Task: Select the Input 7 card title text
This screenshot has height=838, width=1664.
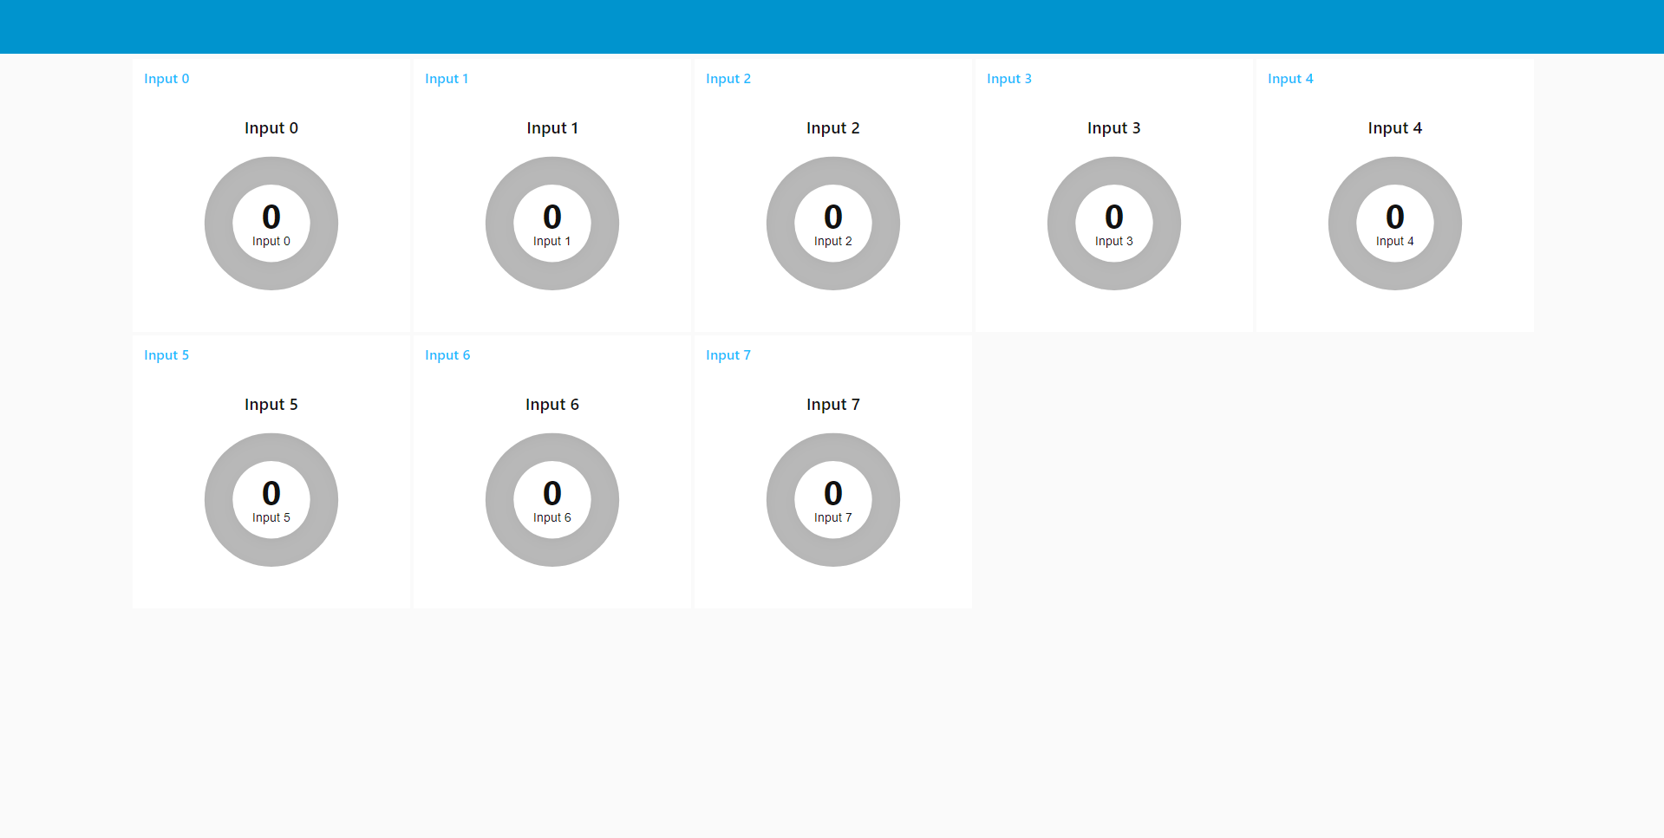Action: click(x=832, y=404)
